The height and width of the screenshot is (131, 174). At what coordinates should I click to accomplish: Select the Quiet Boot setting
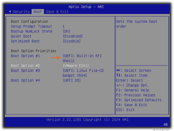[x=21, y=36]
